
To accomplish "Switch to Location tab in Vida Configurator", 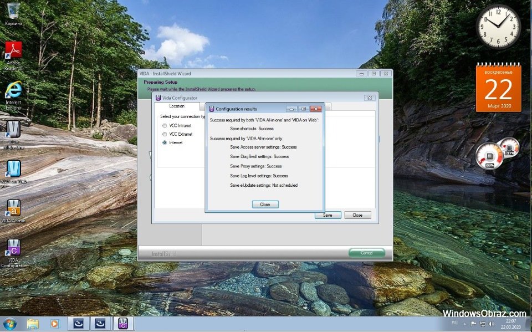I will coord(177,106).
